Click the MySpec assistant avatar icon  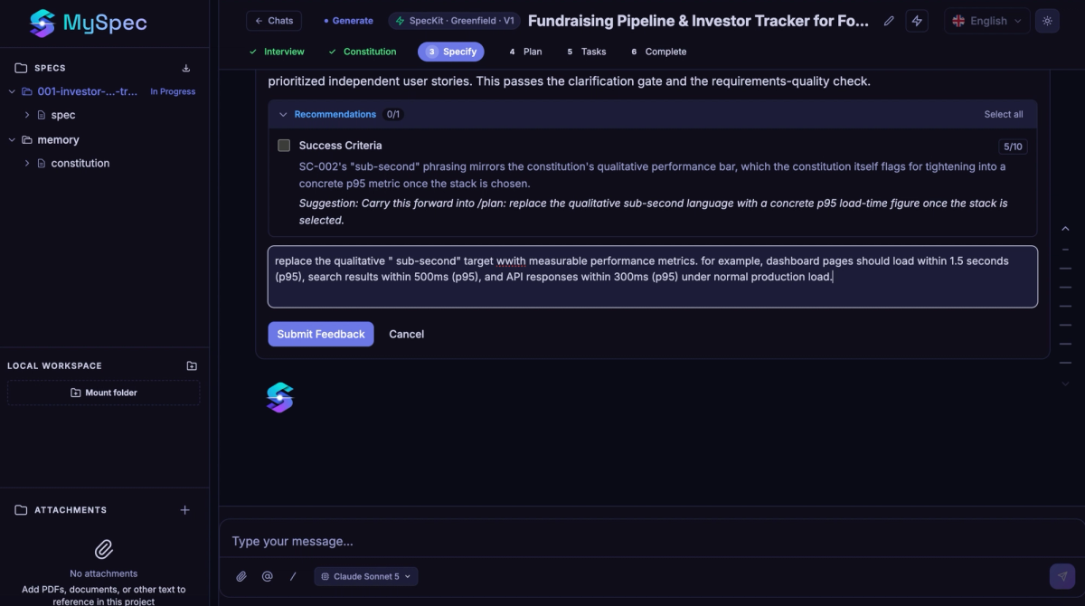[x=280, y=397]
